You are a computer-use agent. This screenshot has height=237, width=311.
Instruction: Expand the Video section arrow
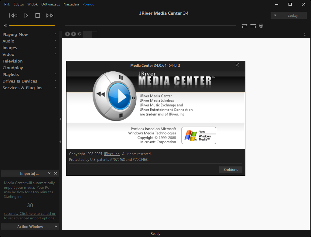(x=55, y=54)
